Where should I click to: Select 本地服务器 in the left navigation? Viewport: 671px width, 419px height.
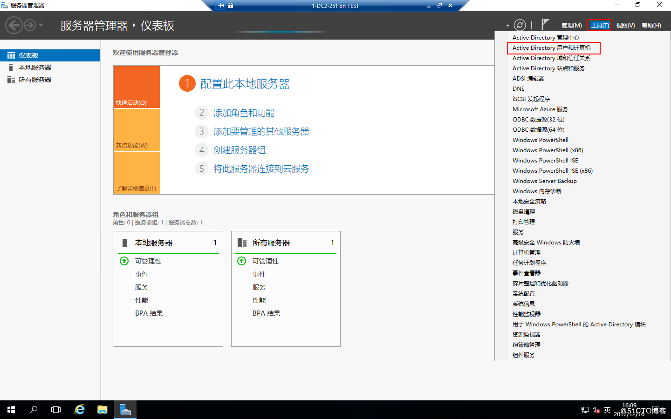coord(50,68)
